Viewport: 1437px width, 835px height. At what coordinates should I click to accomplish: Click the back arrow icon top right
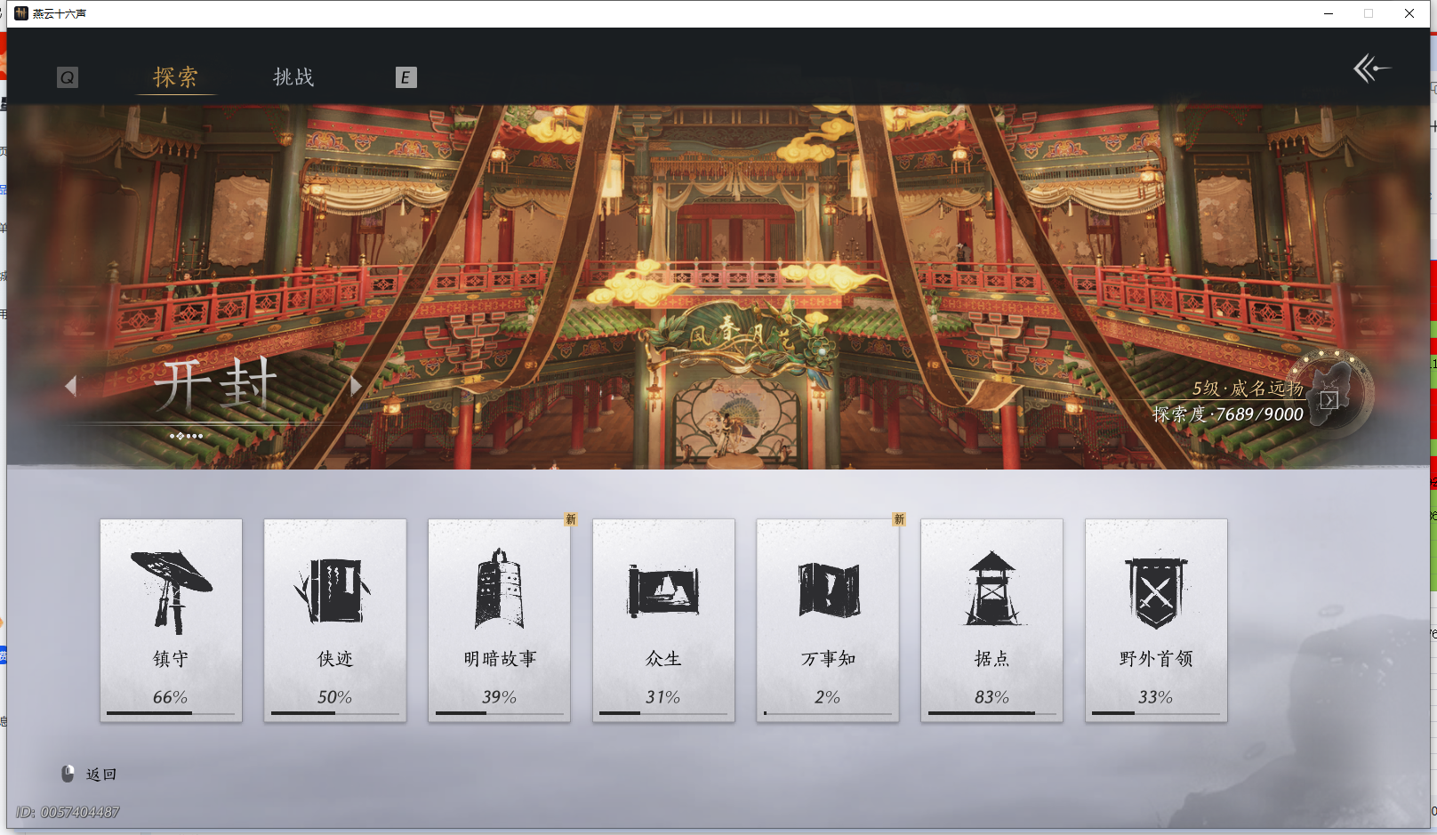[x=1371, y=68]
